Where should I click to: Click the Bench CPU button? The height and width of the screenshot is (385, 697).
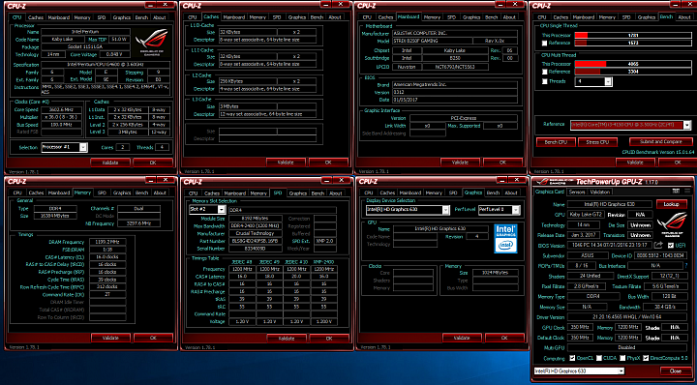(x=556, y=142)
